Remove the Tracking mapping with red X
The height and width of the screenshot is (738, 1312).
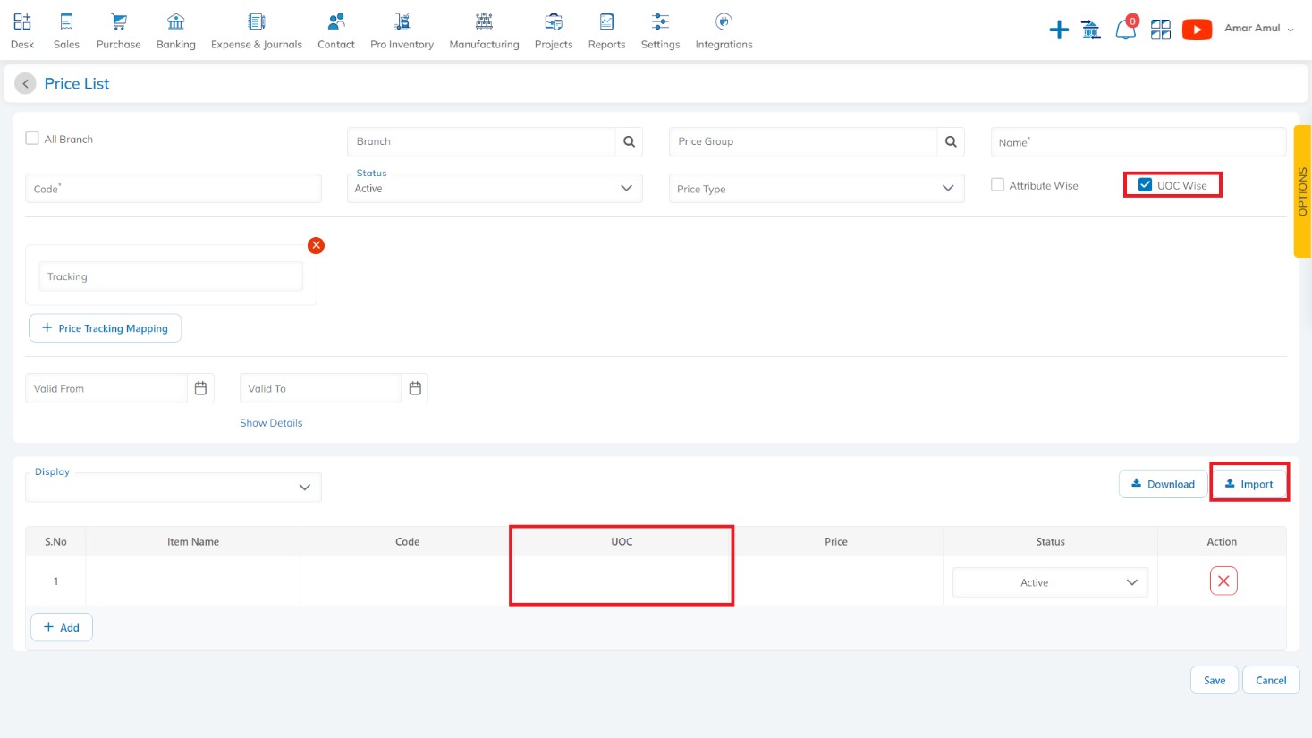point(316,245)
